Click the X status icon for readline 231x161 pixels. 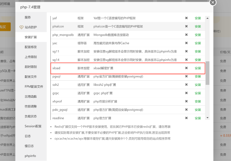point(186,118)
